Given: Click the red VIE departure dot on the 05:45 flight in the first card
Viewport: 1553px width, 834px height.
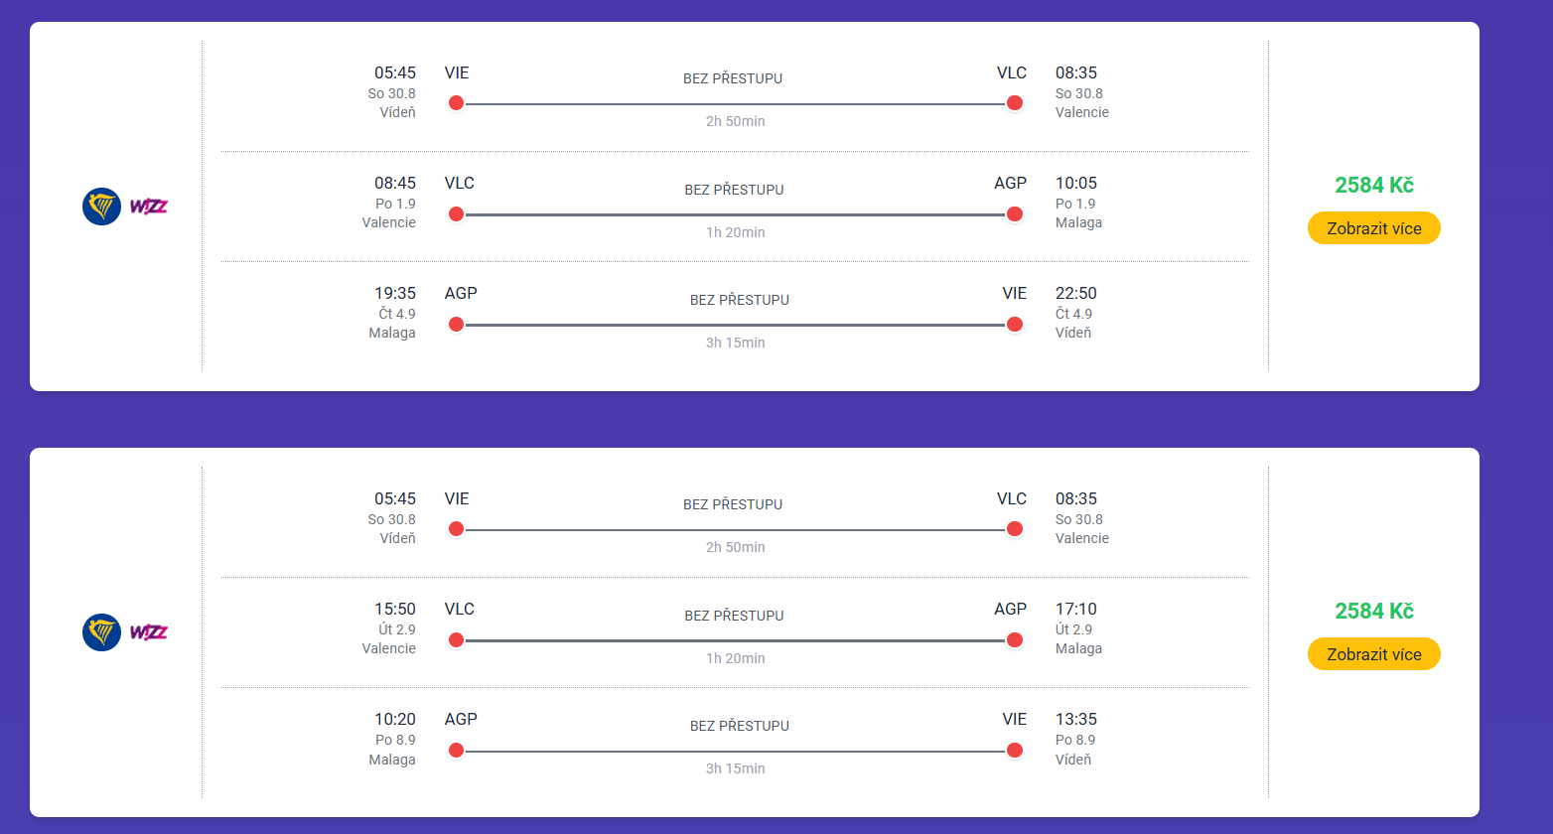Looking at the screenshot, I should [456, 103].
